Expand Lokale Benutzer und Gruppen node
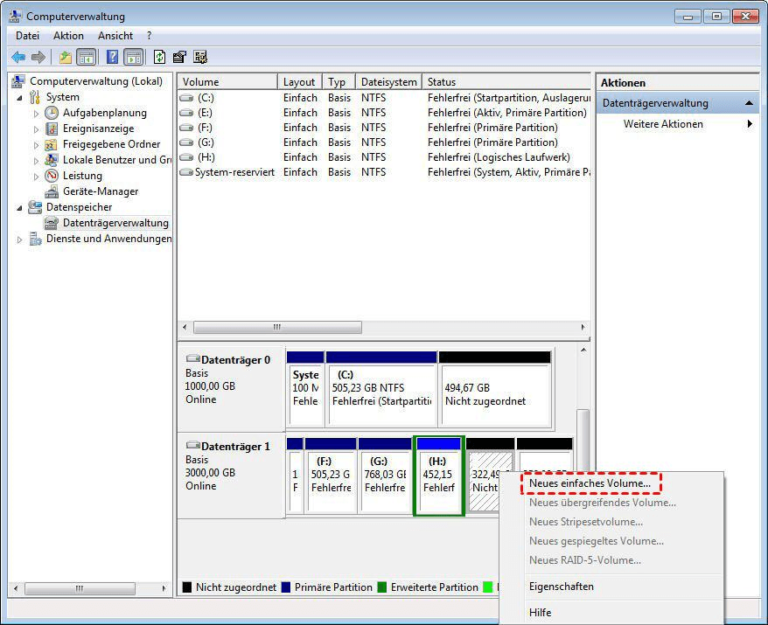This screenshot has width=768, height=625. 36,161
